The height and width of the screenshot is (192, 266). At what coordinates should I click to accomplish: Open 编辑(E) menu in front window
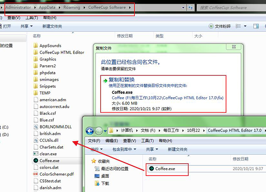pyautogui.click(x=112, y=141)
